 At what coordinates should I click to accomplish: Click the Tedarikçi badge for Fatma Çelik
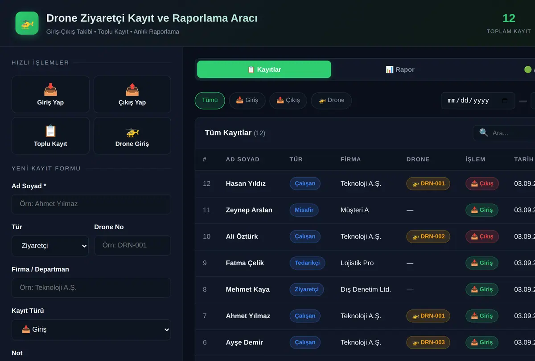(x=307, y=263)
